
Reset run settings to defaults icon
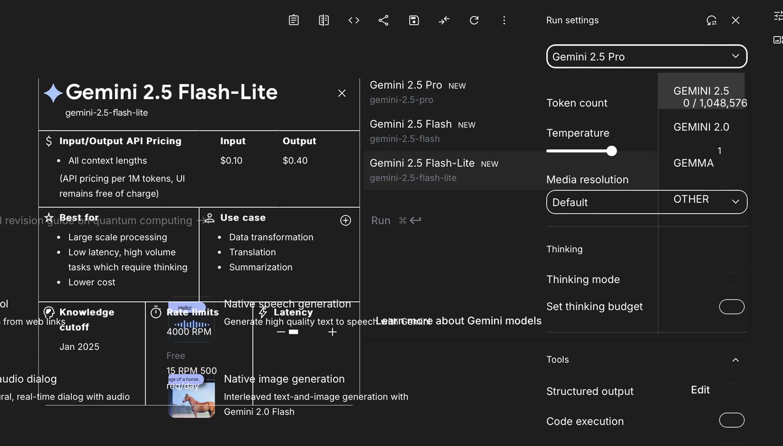click(x=712, y=20)
